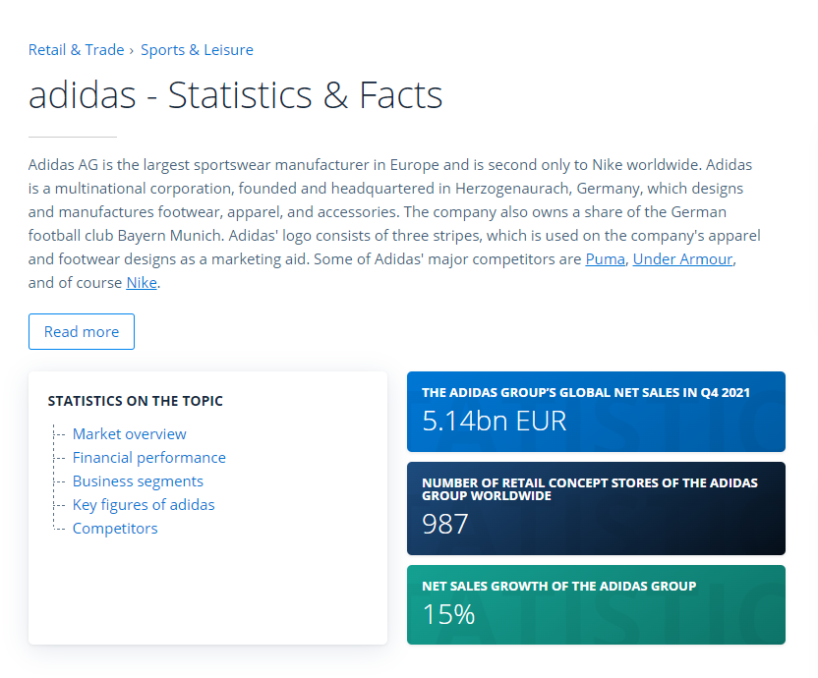818x678 pixels.
Task: Click the breadcrumb chevron separator
Action: [x=132, y=50]
